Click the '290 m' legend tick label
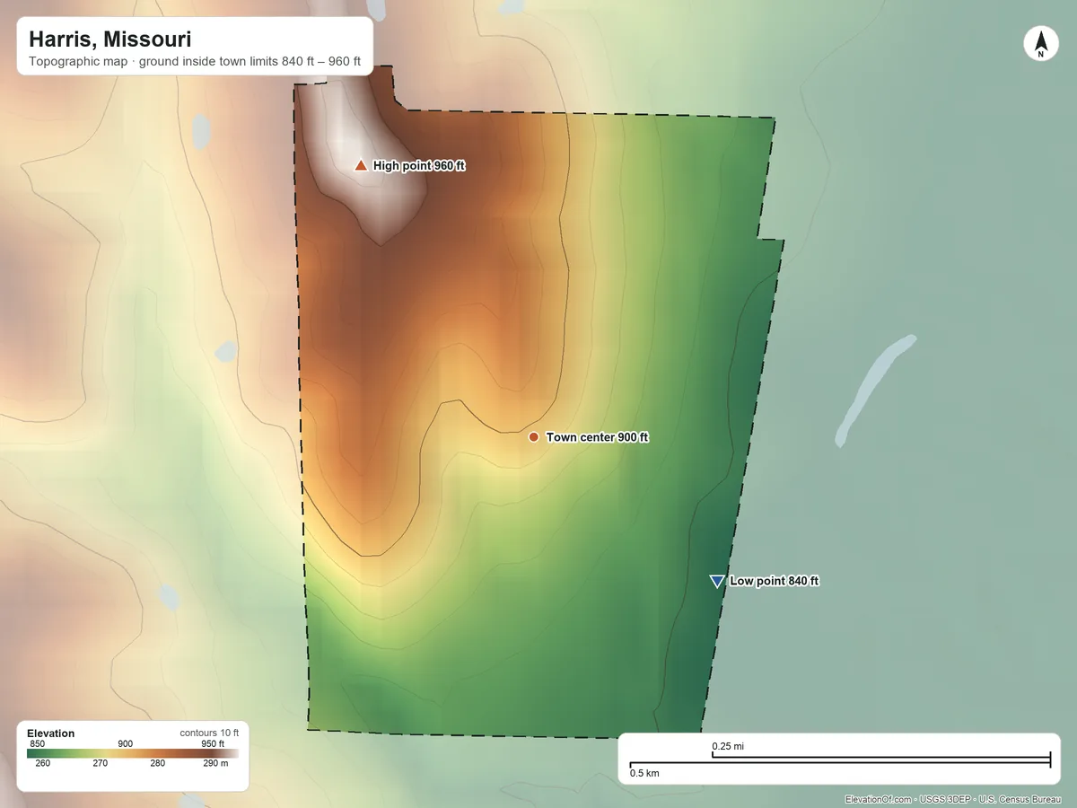 [x=215, y=764]
